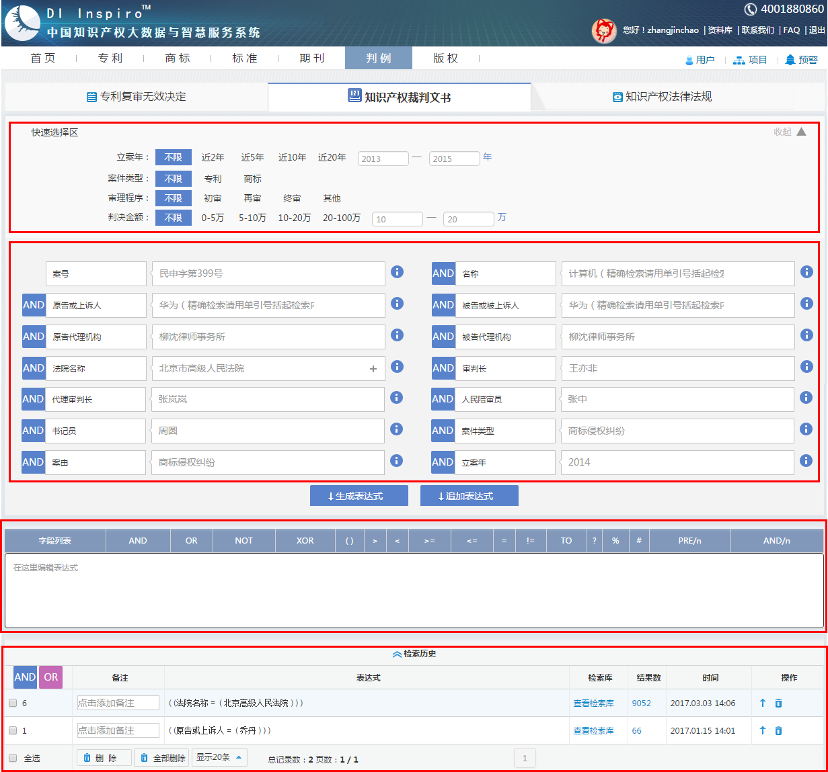
Task: Click trash icon for history row 6
Action: (x=778, y=703)
